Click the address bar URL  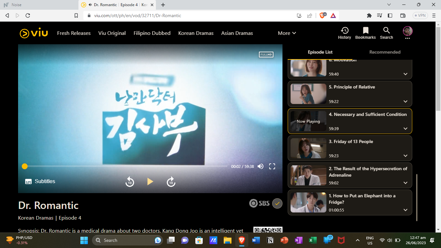[x=138, y=15]
